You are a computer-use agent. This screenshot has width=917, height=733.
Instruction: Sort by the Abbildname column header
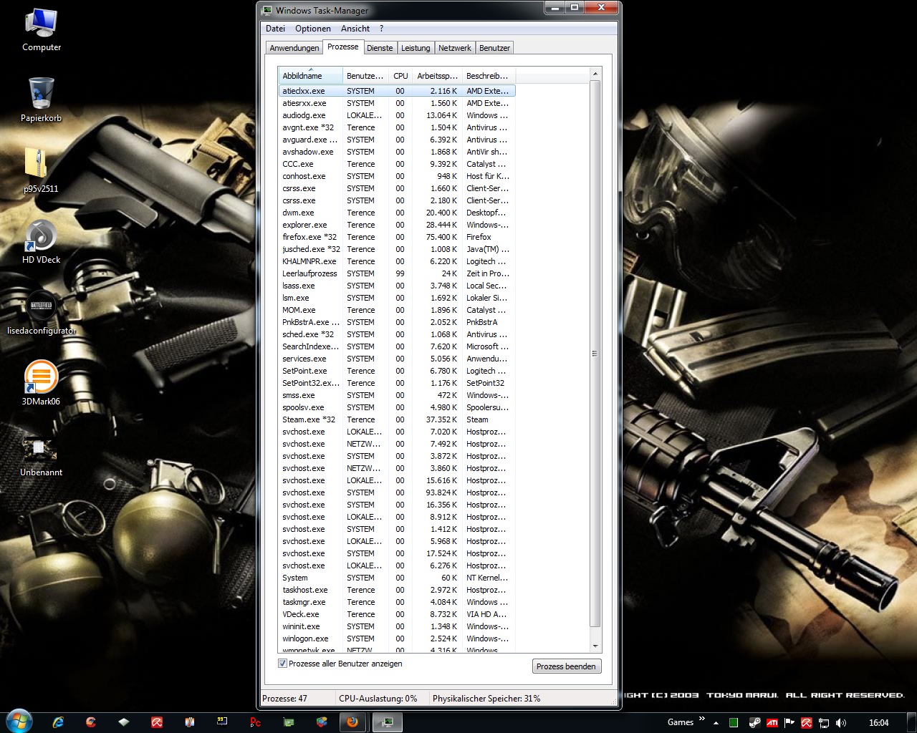tap(310, 75)
